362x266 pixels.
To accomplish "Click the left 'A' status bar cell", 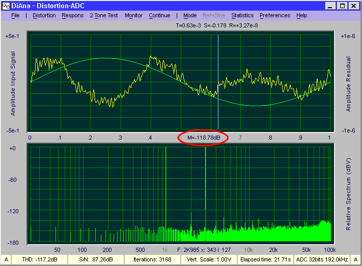I will [6, 259].
